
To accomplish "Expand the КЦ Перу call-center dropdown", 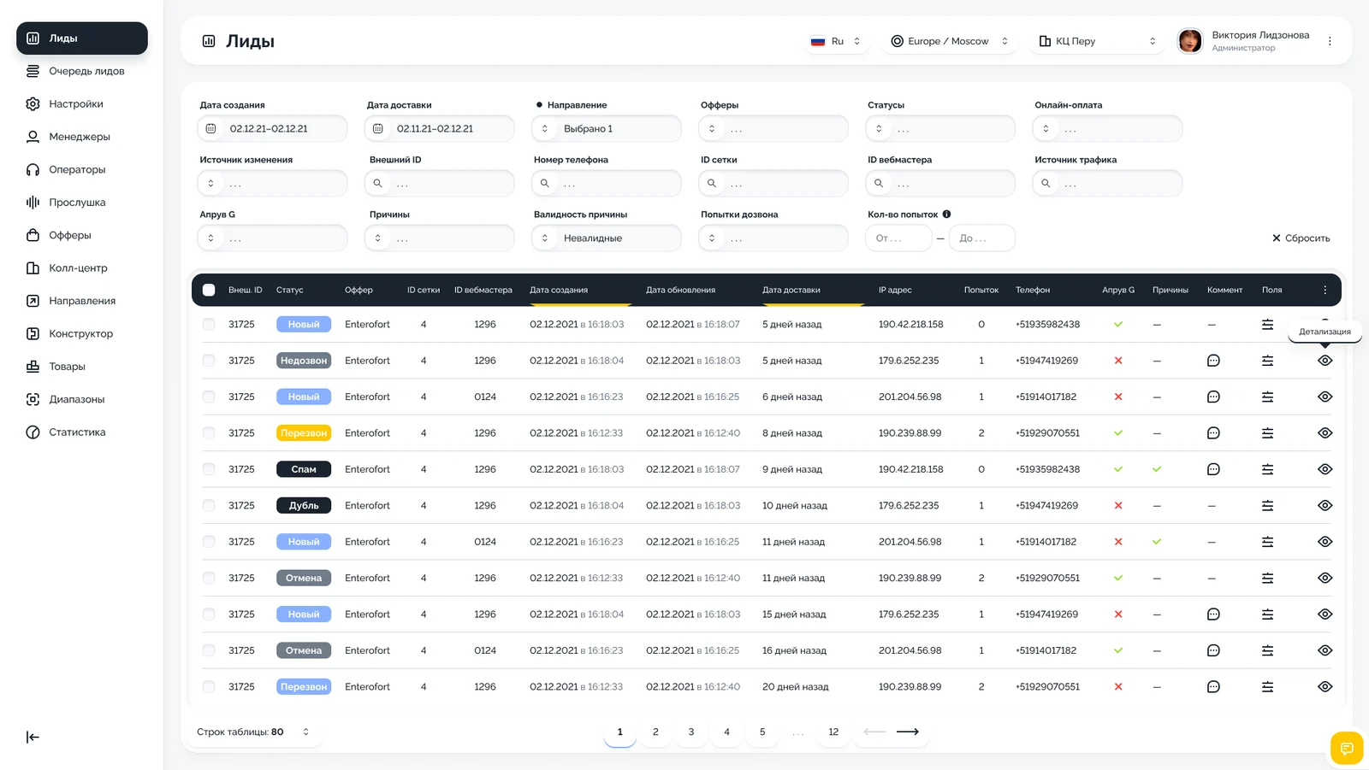I will (x=1098, y=41).
